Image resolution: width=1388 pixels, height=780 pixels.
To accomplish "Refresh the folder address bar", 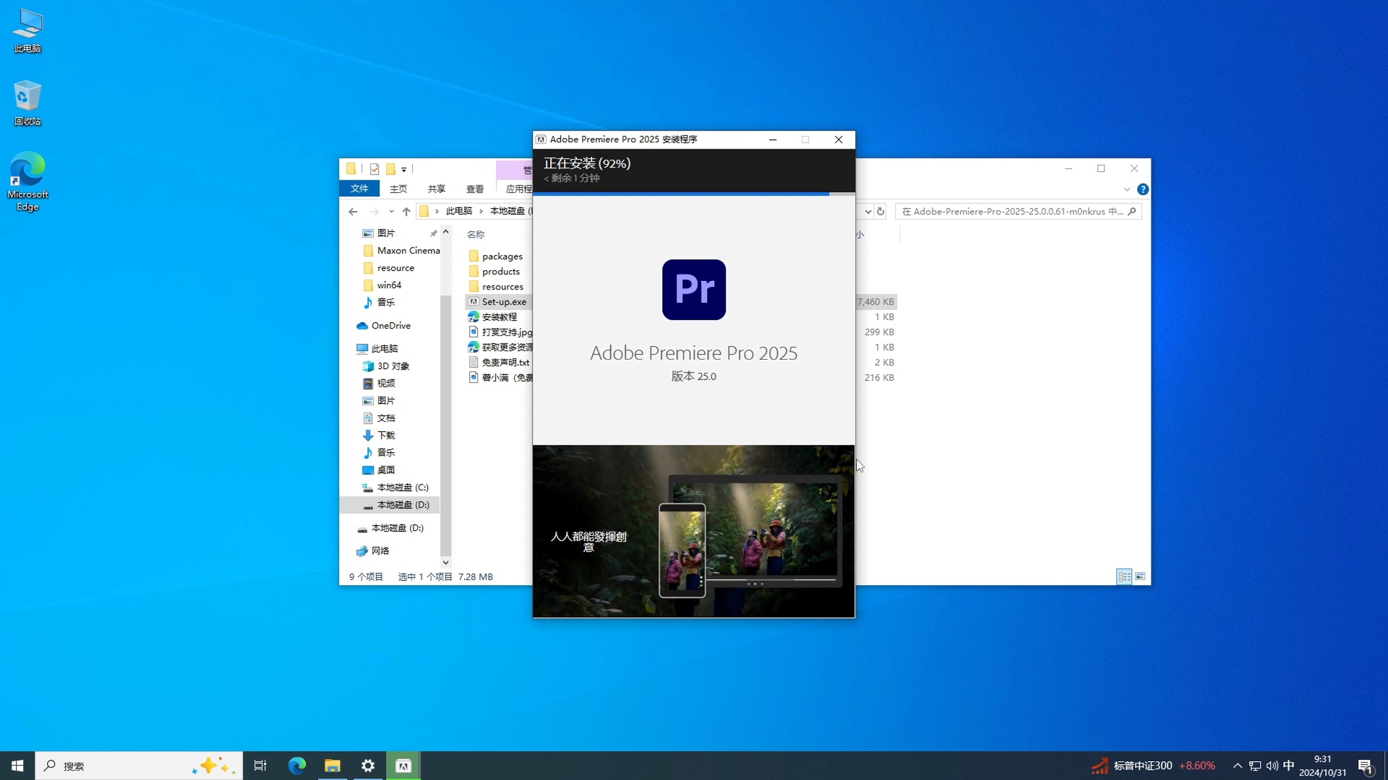I will (881, 212).
